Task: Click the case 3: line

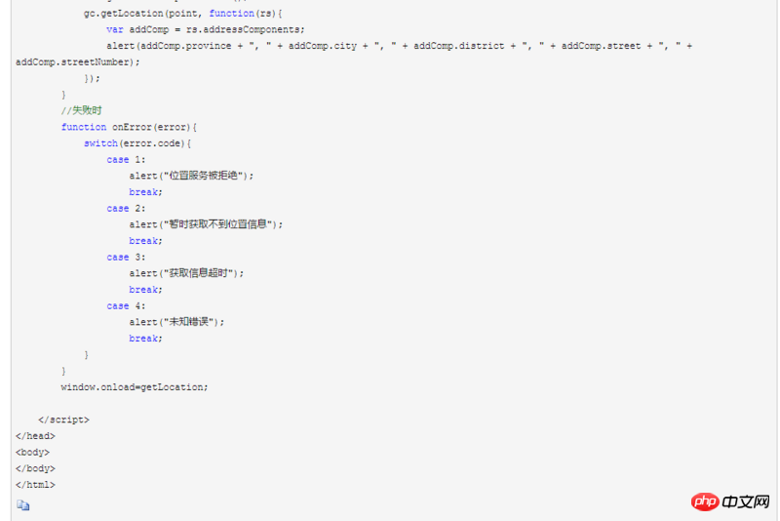Action: pyautogui.click(x=126, y=258)
